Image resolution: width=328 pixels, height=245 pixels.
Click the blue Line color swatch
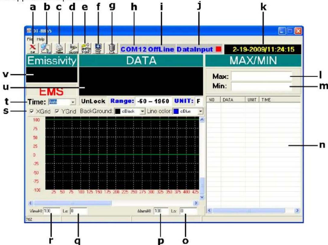click(176, 111)
